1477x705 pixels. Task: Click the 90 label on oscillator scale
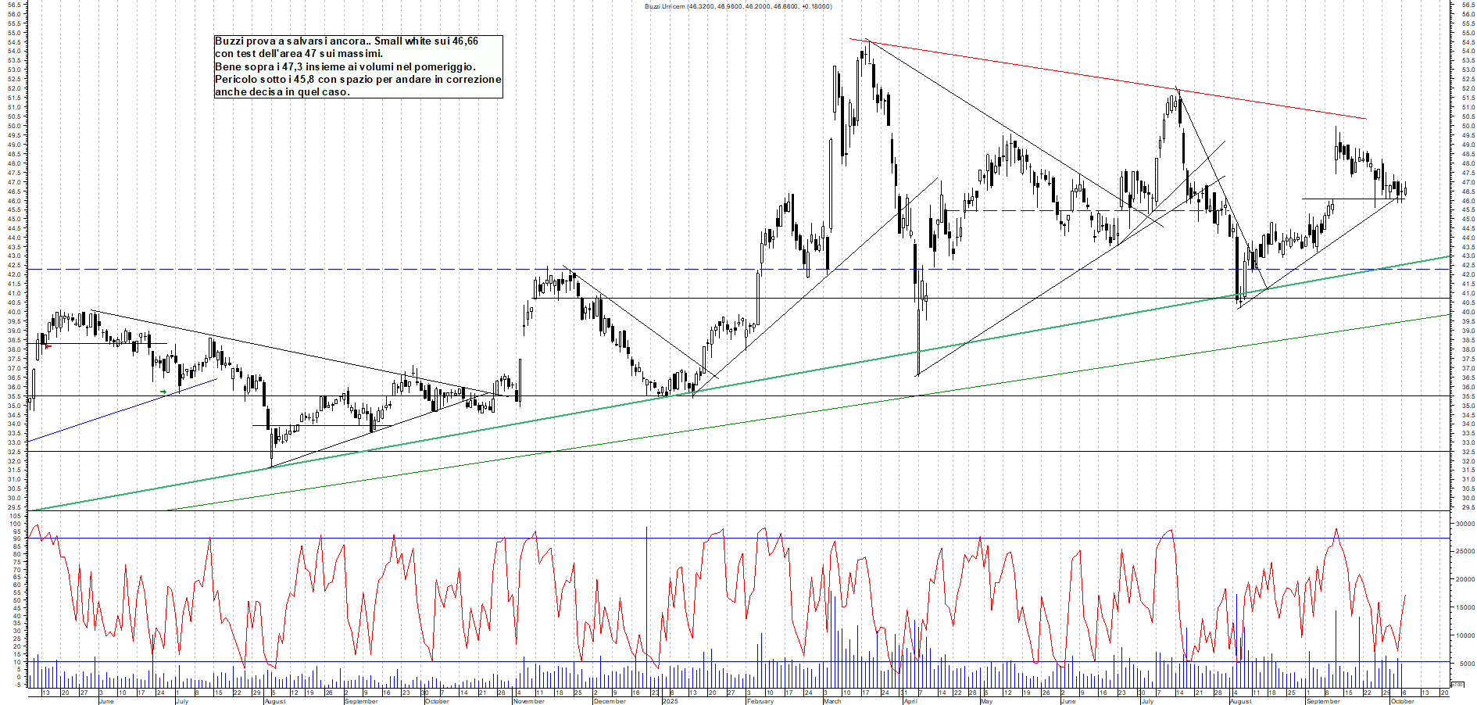tap(16, 539)
